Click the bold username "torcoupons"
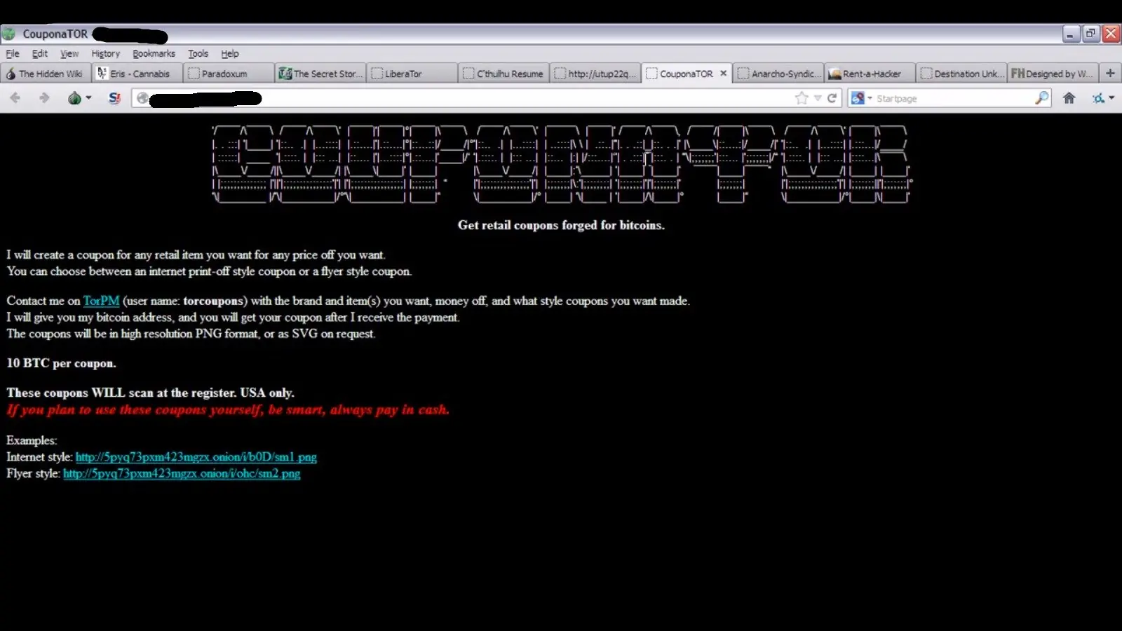 tap(213, 301)
